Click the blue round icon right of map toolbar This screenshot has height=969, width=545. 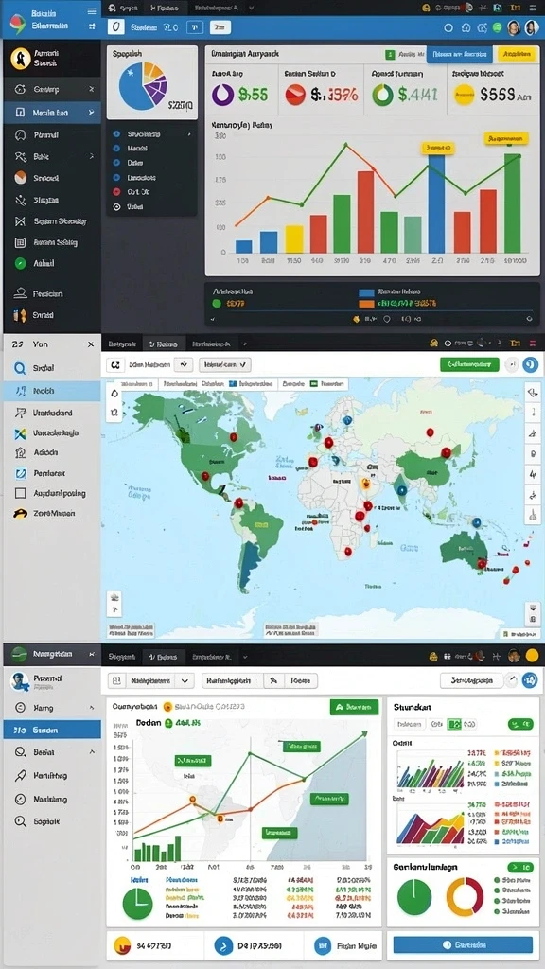point(530,364)
